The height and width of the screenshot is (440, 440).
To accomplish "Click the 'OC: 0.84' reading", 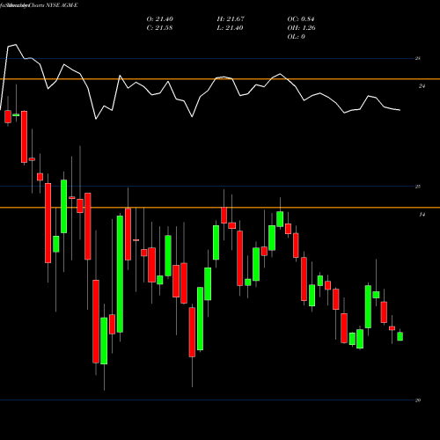I will coord(301,19).
